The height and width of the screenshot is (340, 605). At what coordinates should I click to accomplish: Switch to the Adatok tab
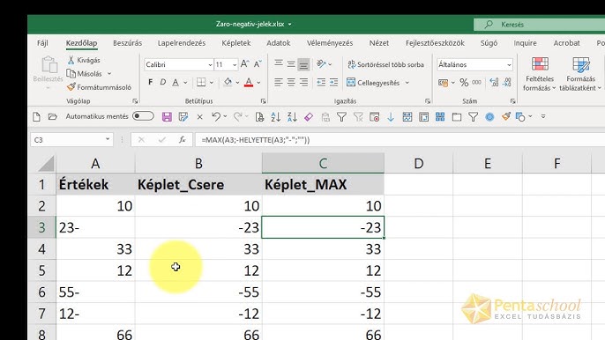(278, 43)
